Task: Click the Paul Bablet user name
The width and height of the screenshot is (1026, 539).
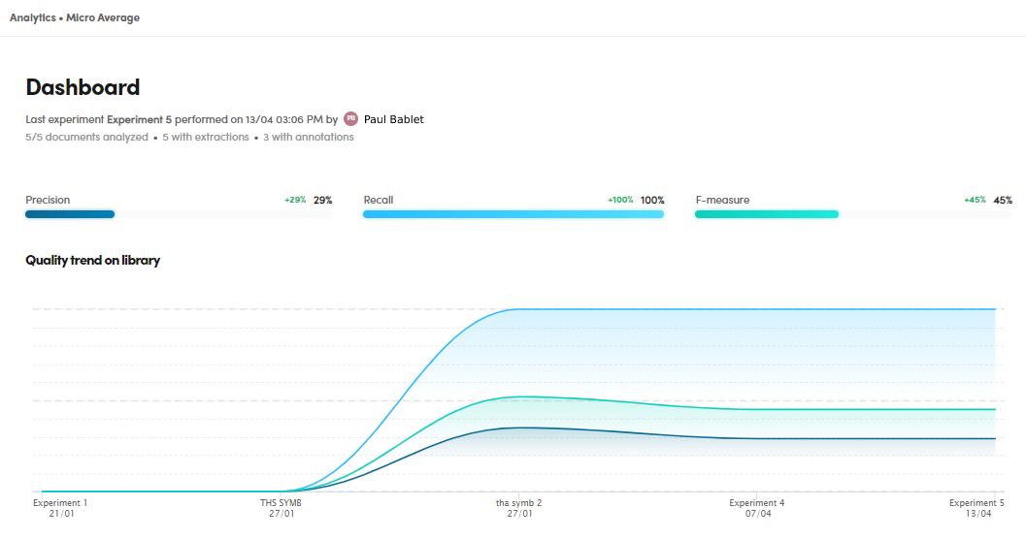Action: coord(393,119)
